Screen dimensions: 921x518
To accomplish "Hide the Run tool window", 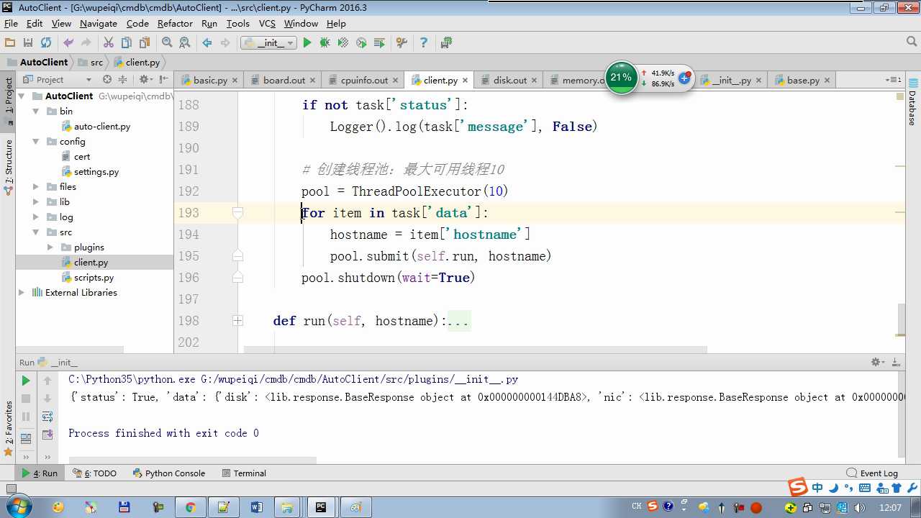I will point(897,363).
